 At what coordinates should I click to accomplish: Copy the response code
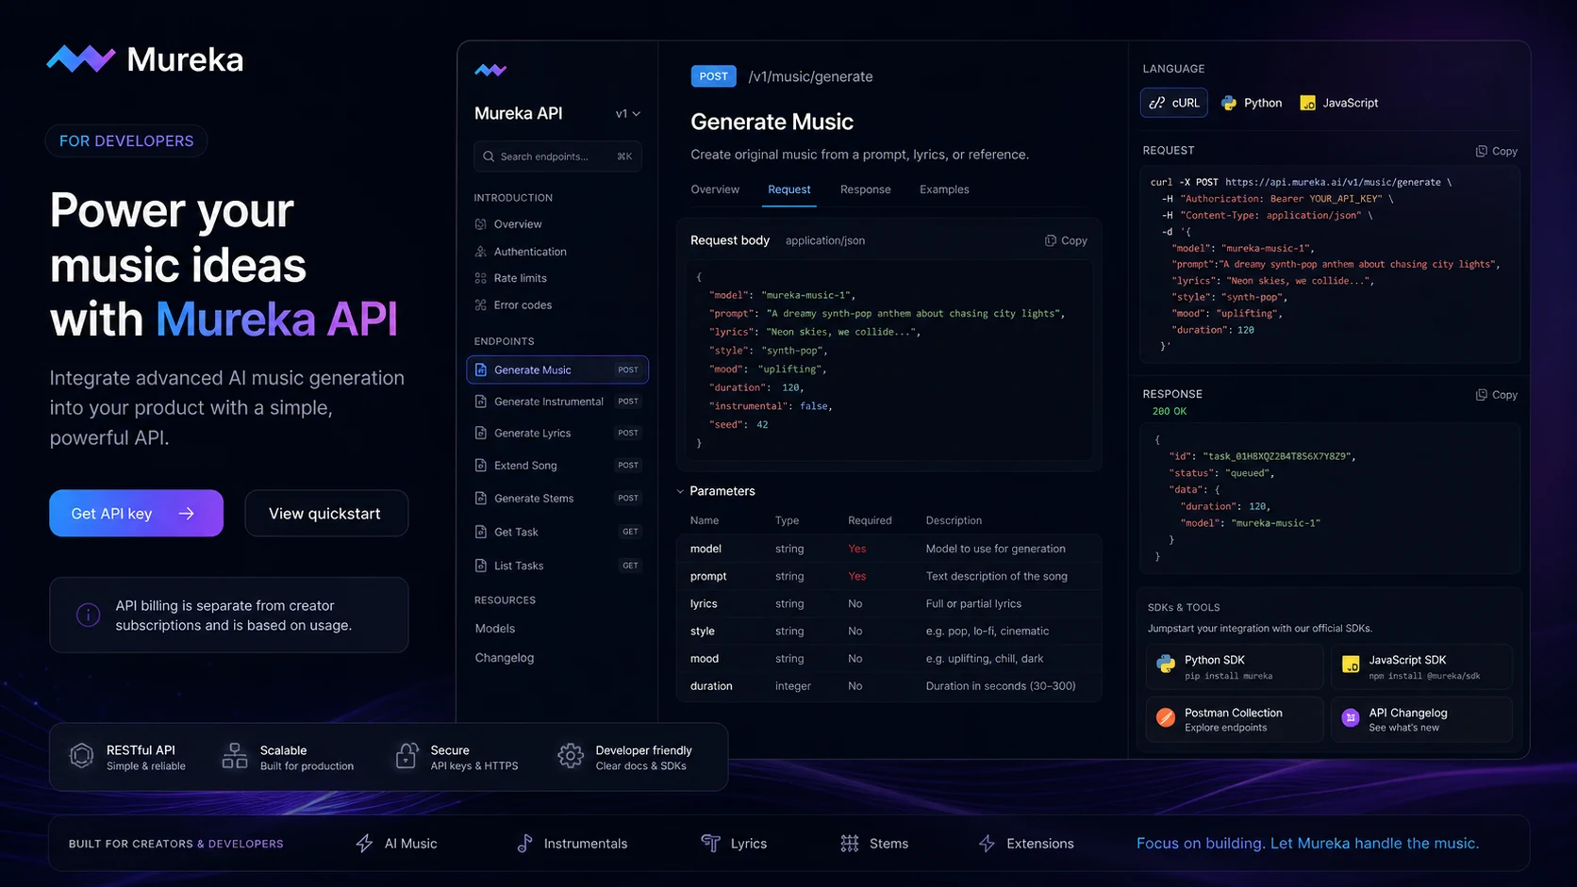1496,395
